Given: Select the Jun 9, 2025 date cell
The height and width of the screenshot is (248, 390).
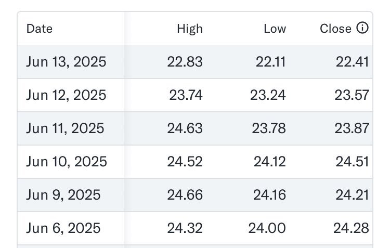Looking at the screenshot, I should pos(63,195).
